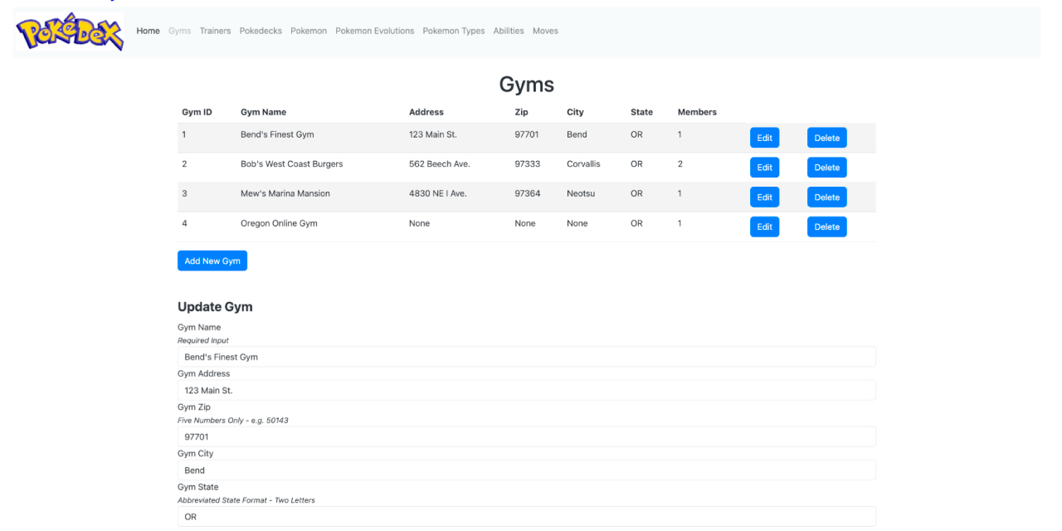The image size is (1062, 531).
Task: Click the PokéDex logo
Action: tap(69, 32)
